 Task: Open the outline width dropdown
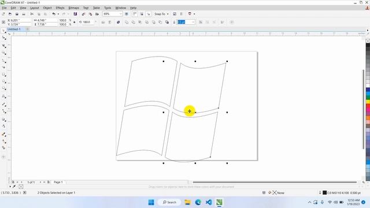[193, 22]
